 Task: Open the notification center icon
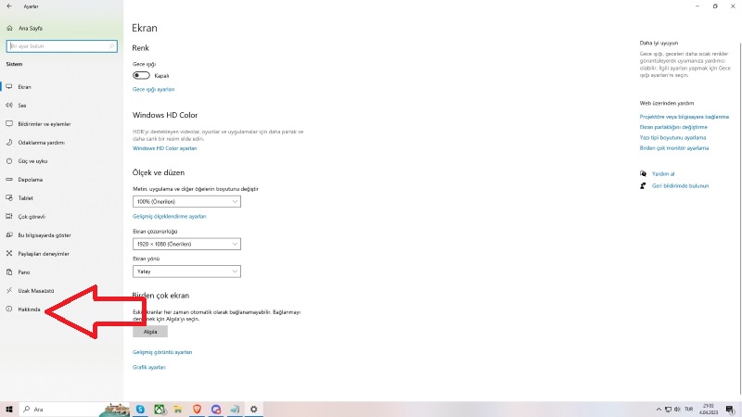click(730, 410)
